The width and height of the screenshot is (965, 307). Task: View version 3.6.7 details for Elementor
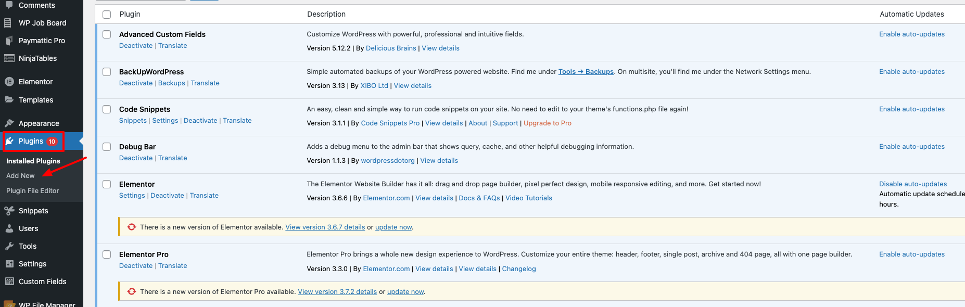[325, 227]
